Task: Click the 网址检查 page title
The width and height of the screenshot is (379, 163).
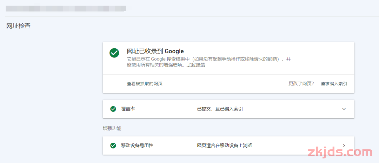Action: click(18, 26)
